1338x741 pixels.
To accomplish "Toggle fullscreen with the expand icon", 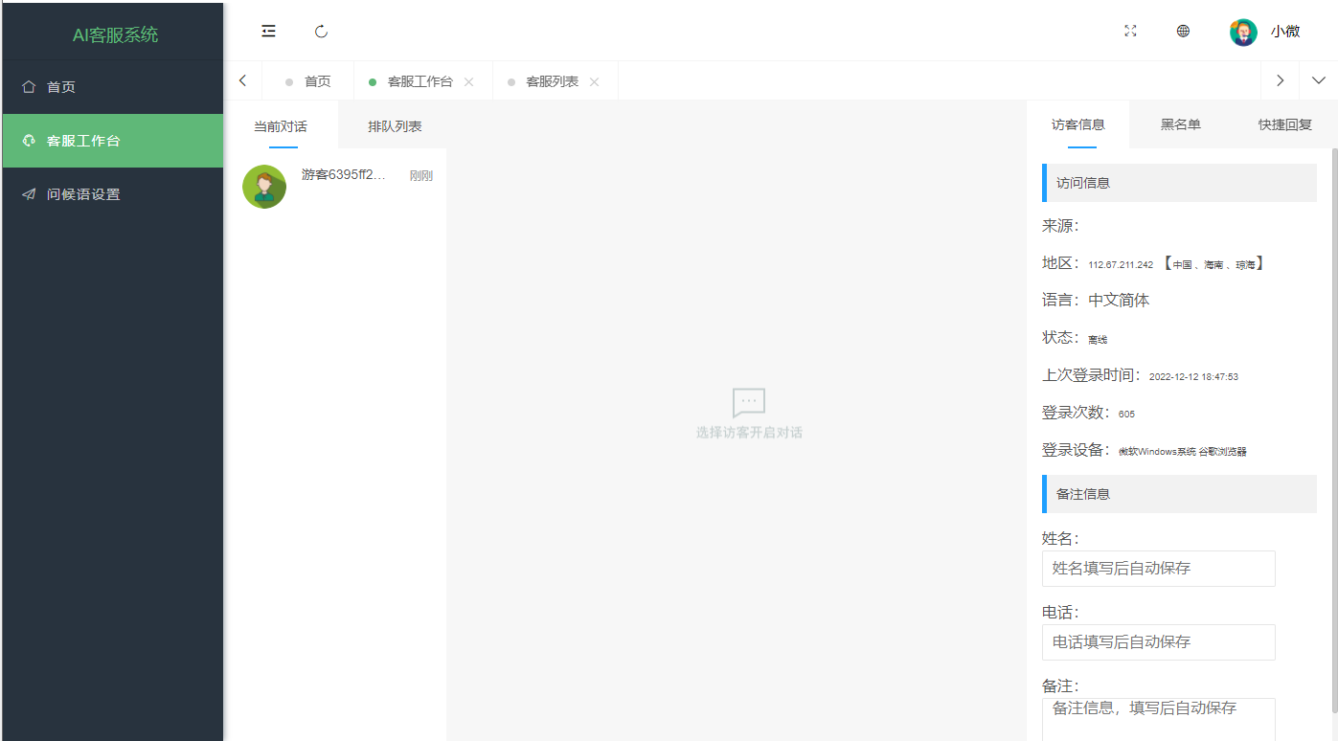I will [1130, 31].
